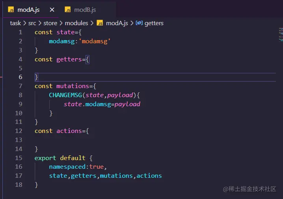
Task: Click 'state' parameter on line 8
Action: [x=95, y=95]
